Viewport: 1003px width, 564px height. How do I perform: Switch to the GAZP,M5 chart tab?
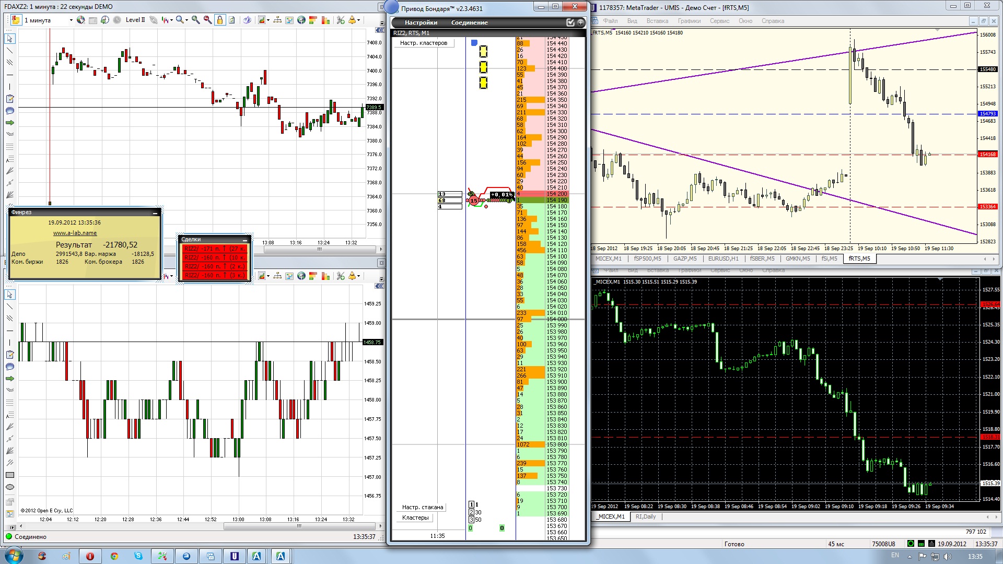685,258
